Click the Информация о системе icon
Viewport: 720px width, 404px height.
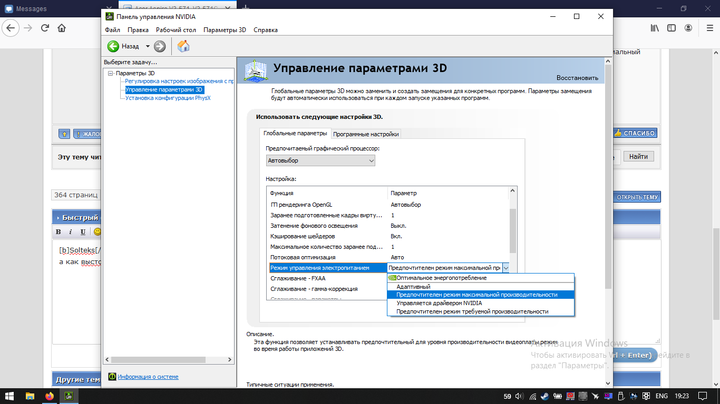tap(112, 377)
